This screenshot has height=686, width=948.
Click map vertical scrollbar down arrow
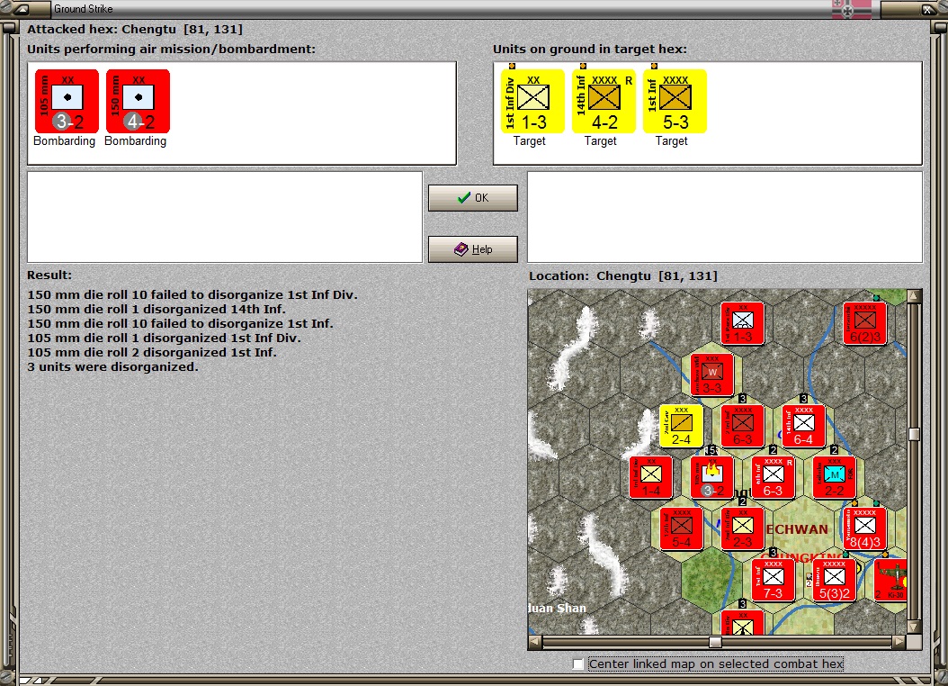pos(914,627)
